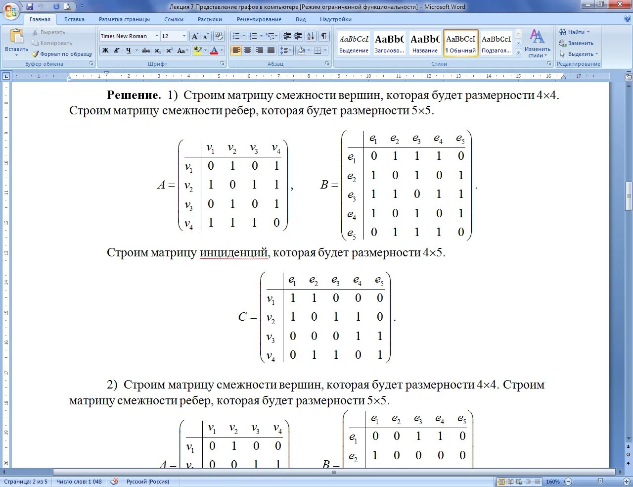Switch to Ссылки ribbon tab
This screenshot has width=633, height=487.
pos(174,19)
